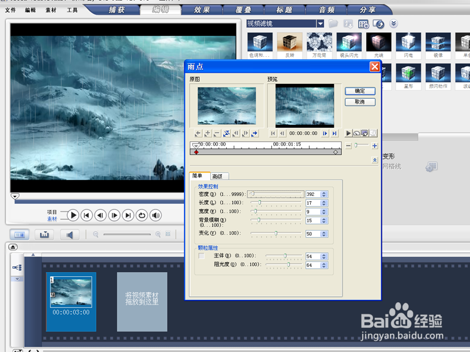Adjust the 长度 slider
Screen dimensions: 470x352
point(276,202)
